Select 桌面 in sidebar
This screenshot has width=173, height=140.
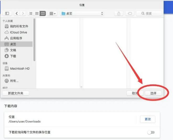pyautogui.click(x=17, y=44)
